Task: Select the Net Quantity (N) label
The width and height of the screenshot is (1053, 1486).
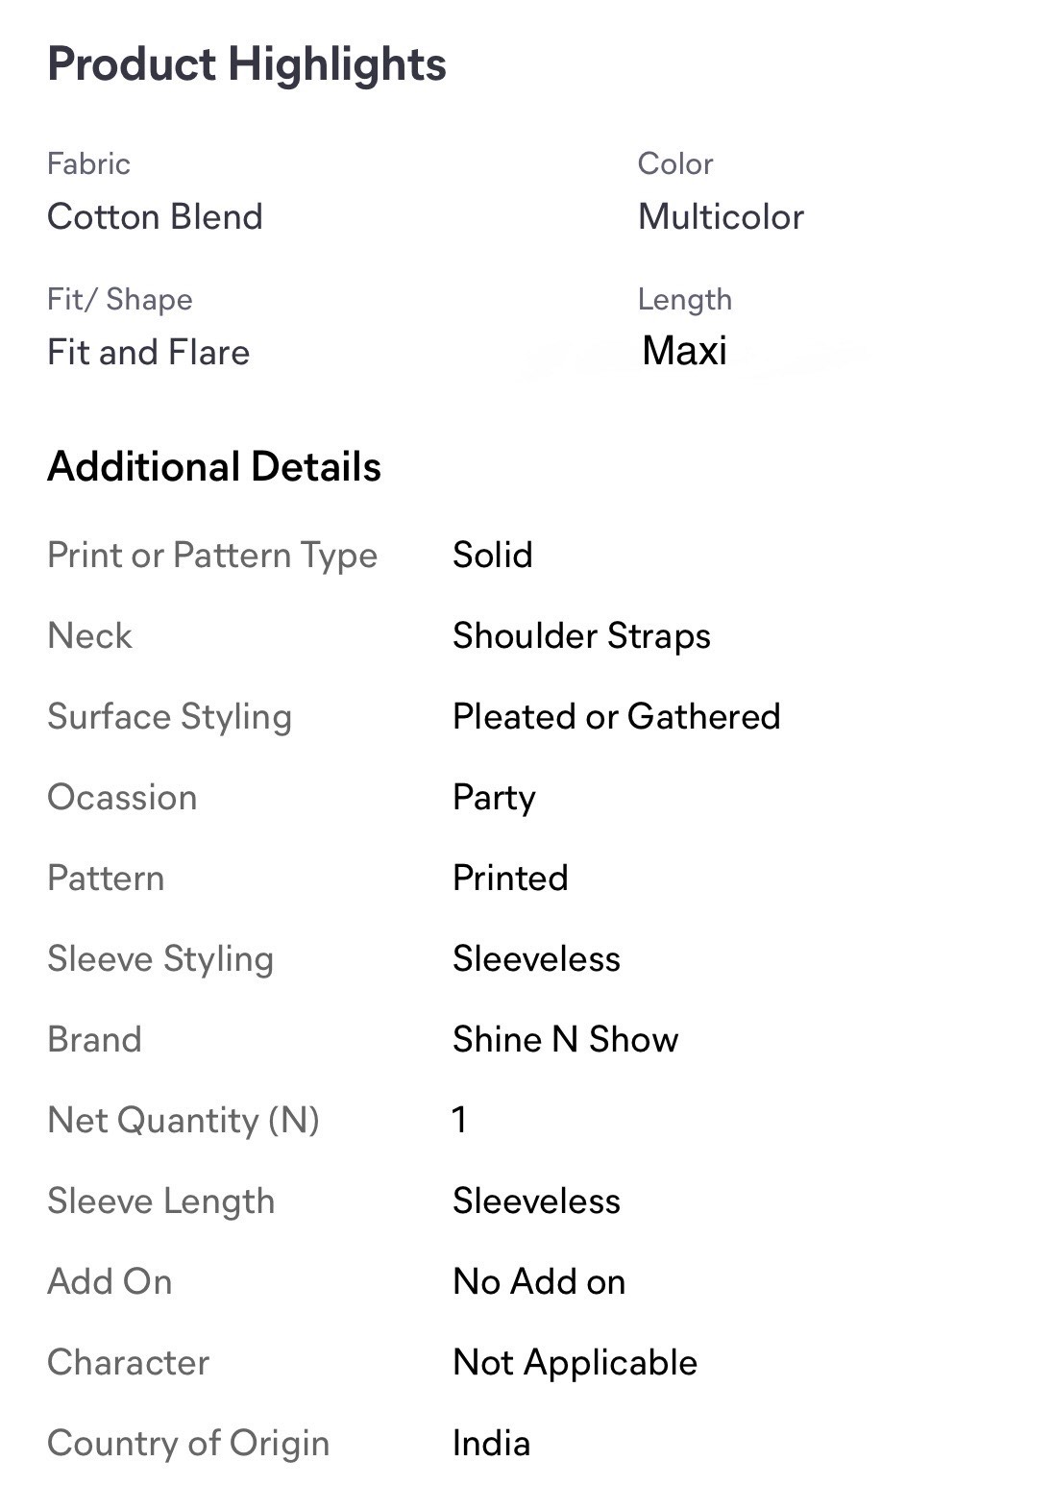Action: [184, 1121]
